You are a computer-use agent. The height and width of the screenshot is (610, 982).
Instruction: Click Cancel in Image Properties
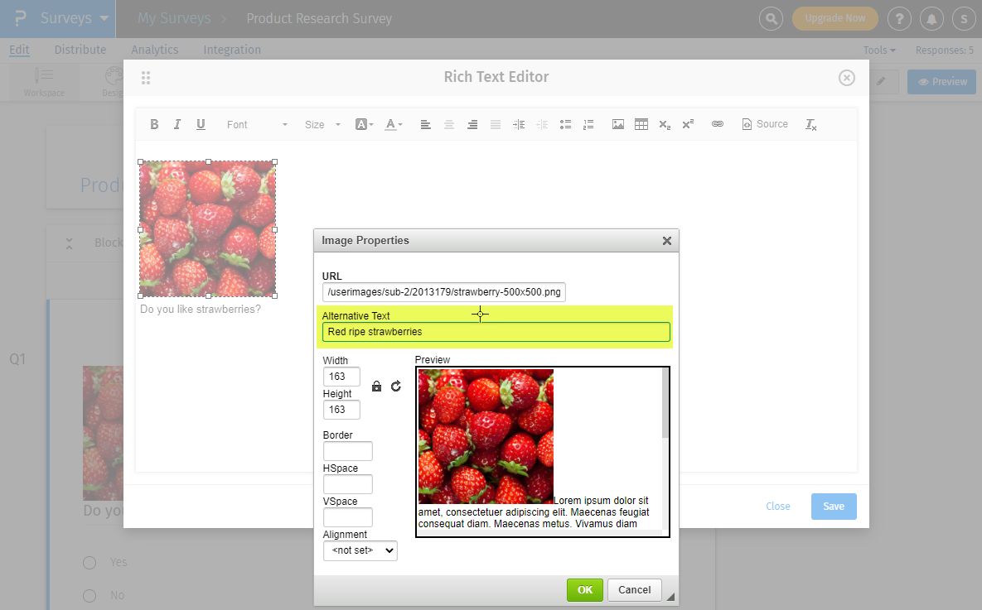(x=635, y=590)
